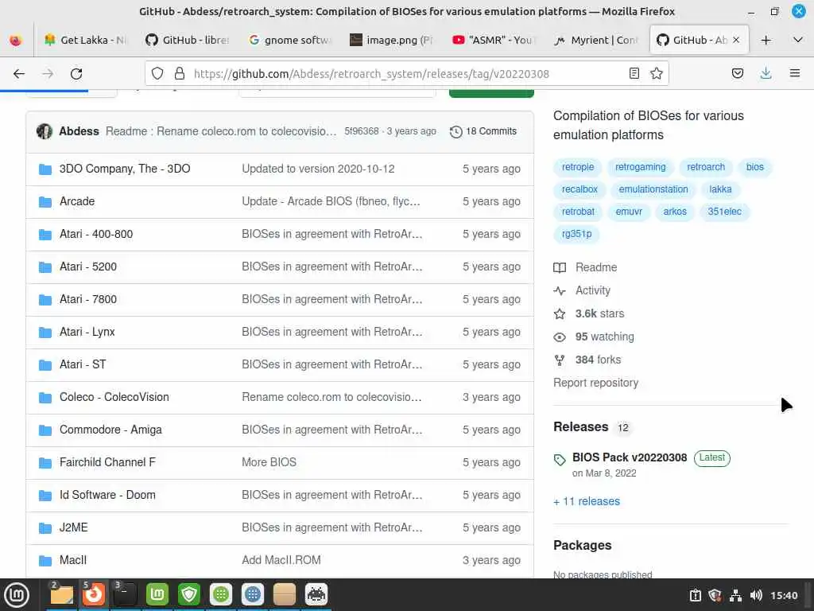Viewport: 814px width, 611px height.
Task: Open the Atari - 7800 folder
Action: coord(87,299)
